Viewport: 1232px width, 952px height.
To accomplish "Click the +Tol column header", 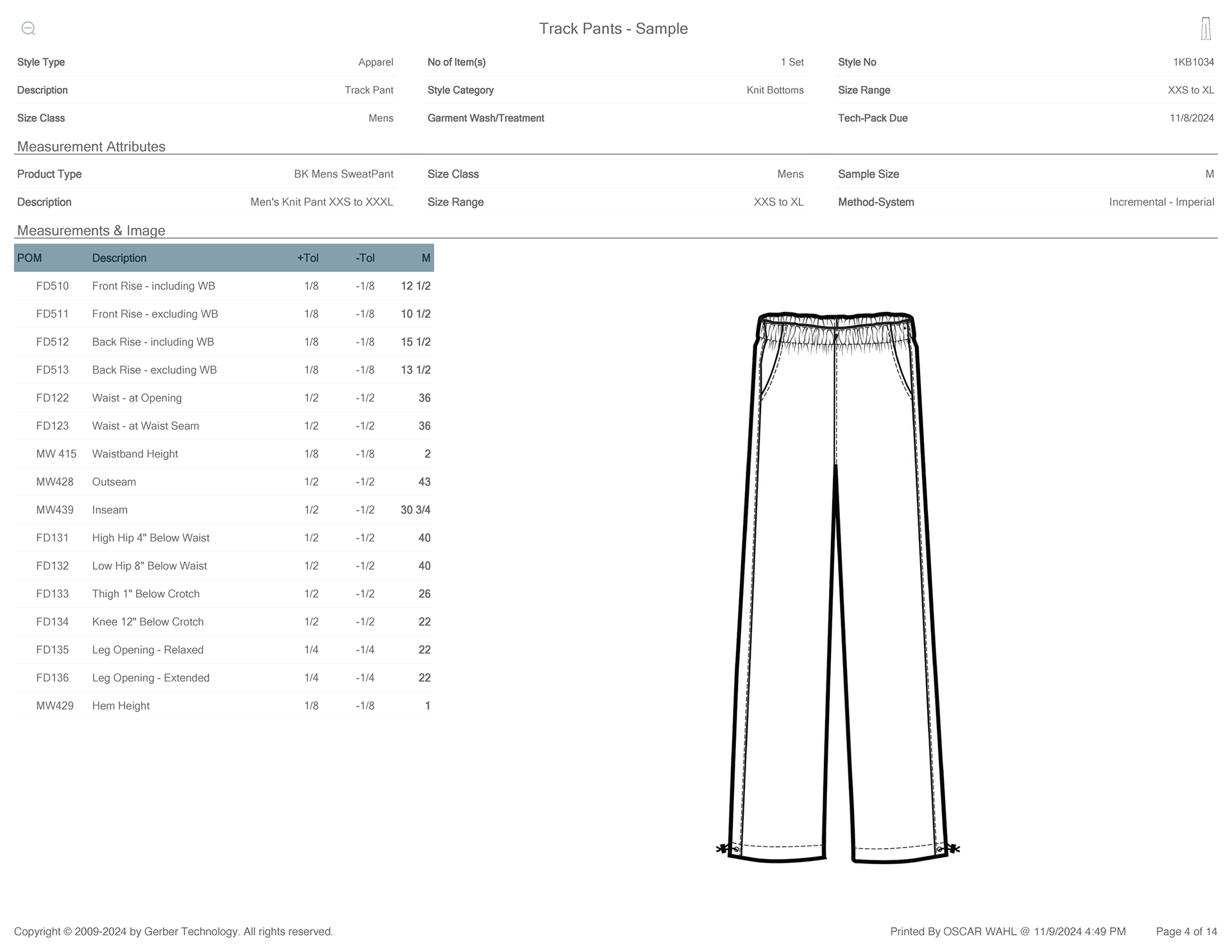I will [307, 258].
